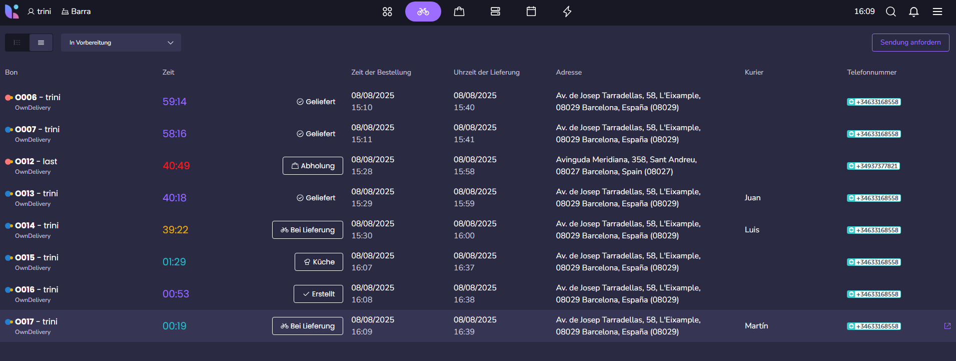The image size is (956, 361).
Task: Sort by Kurier column header
Action: tap(754, 72)
